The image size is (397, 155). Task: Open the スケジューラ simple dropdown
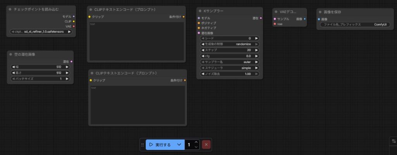pyautogui.click(x=229, y=67)
